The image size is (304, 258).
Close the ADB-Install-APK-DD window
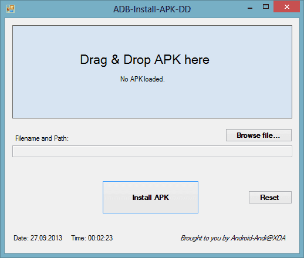click(286, 6)
